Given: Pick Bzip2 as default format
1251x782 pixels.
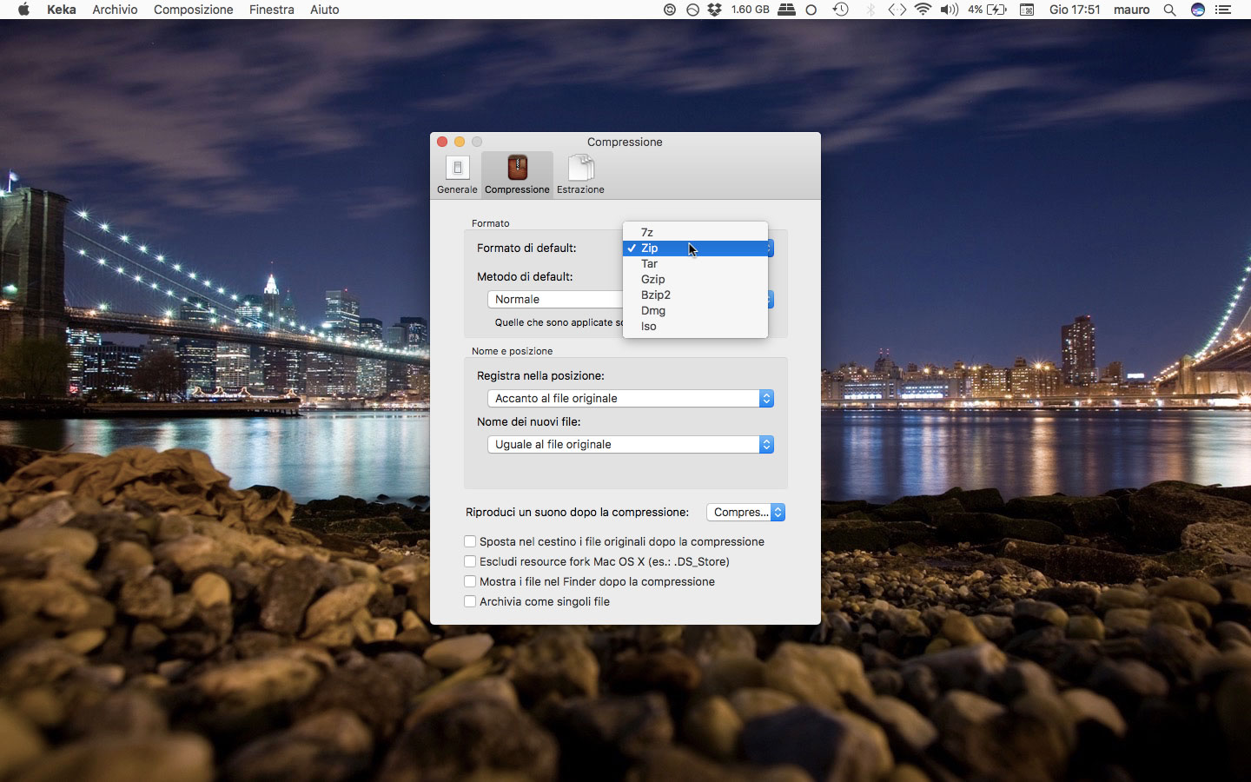Looking at the screenshot, I should click(x=656, y=295).
